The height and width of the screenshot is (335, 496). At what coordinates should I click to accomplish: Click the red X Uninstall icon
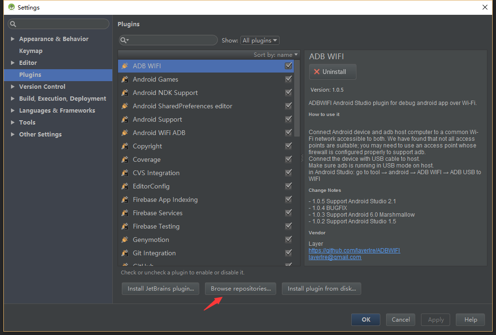click(317, 72)
